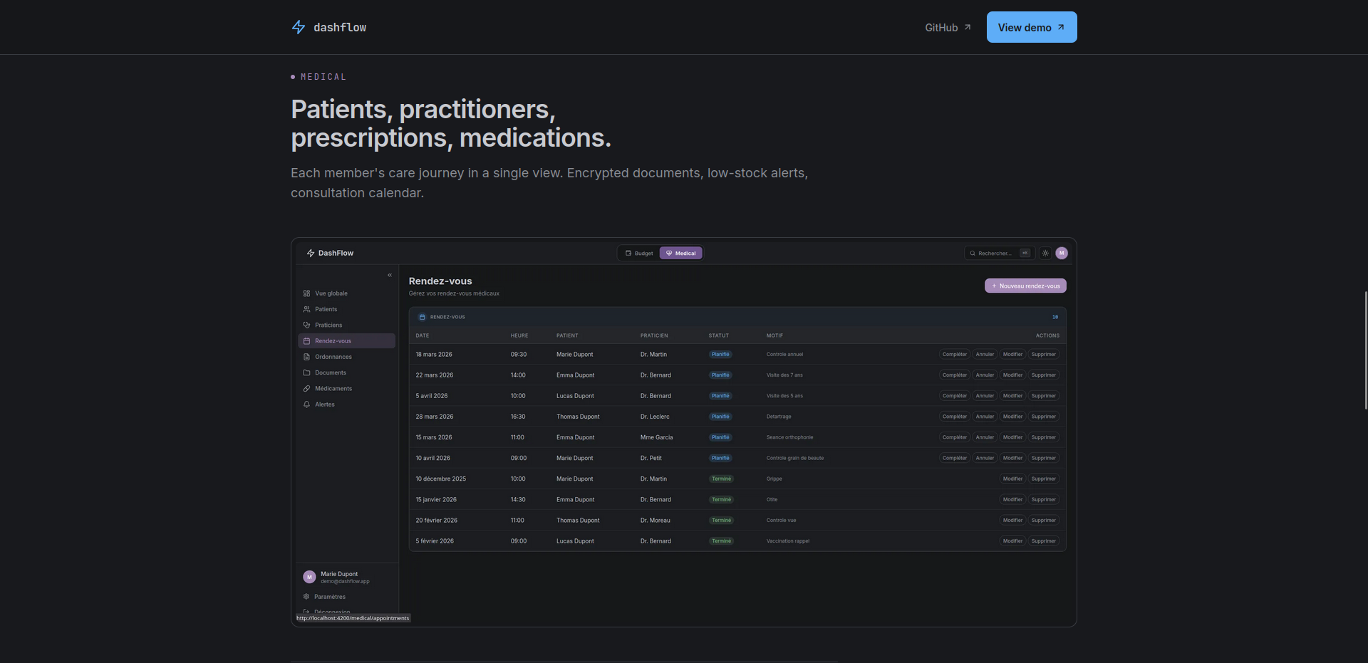The image size is (1368, 663).
Task: Click the Planifié badge for Marie Dupont 18 mars
Action: (x=720, y=354)
